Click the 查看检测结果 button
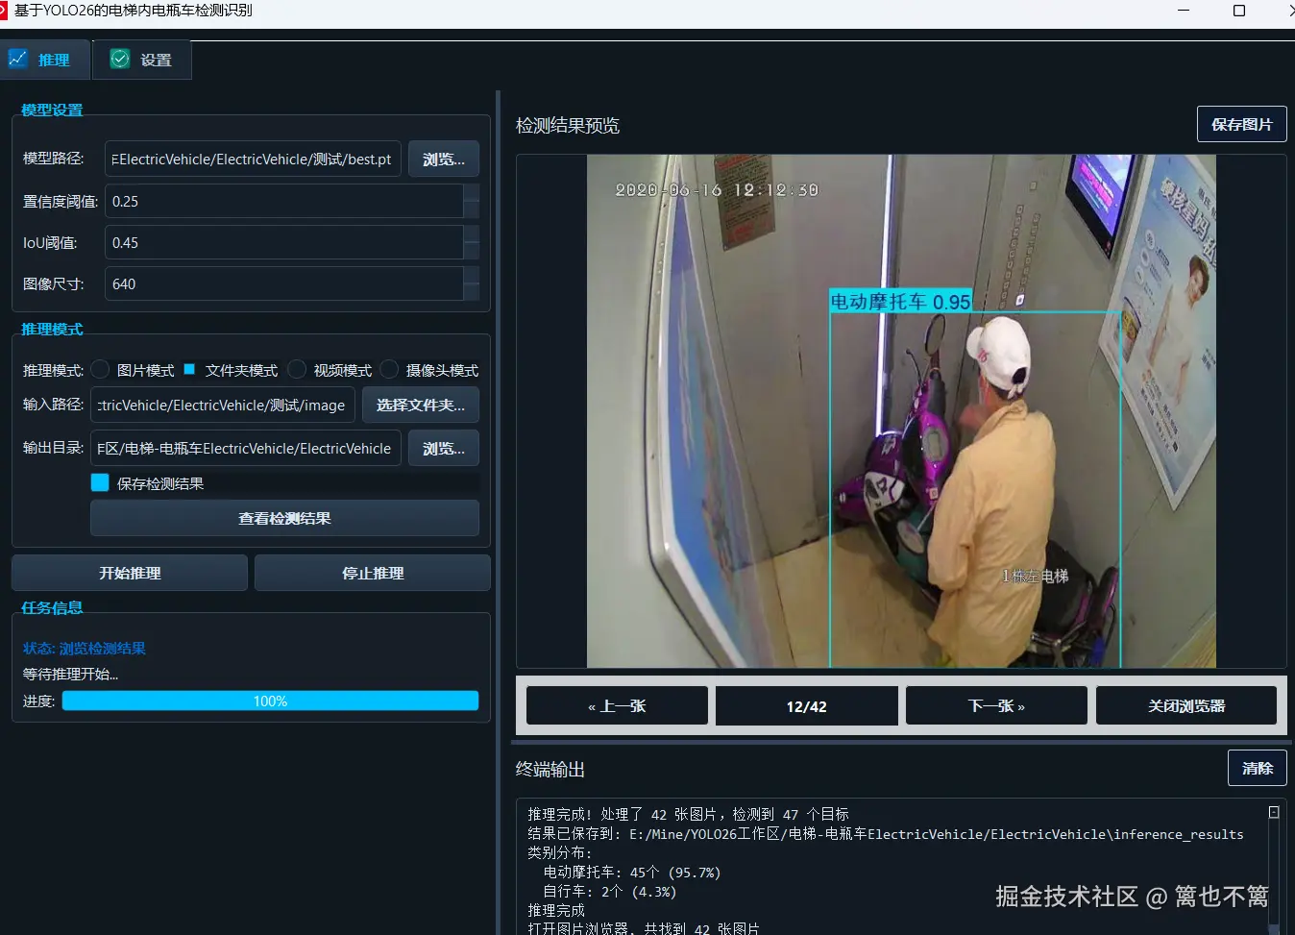This screenshot has width=1295, height=935. coord(284,518)
